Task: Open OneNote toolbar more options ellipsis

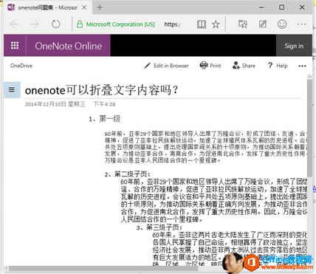Action: point(302,66)
